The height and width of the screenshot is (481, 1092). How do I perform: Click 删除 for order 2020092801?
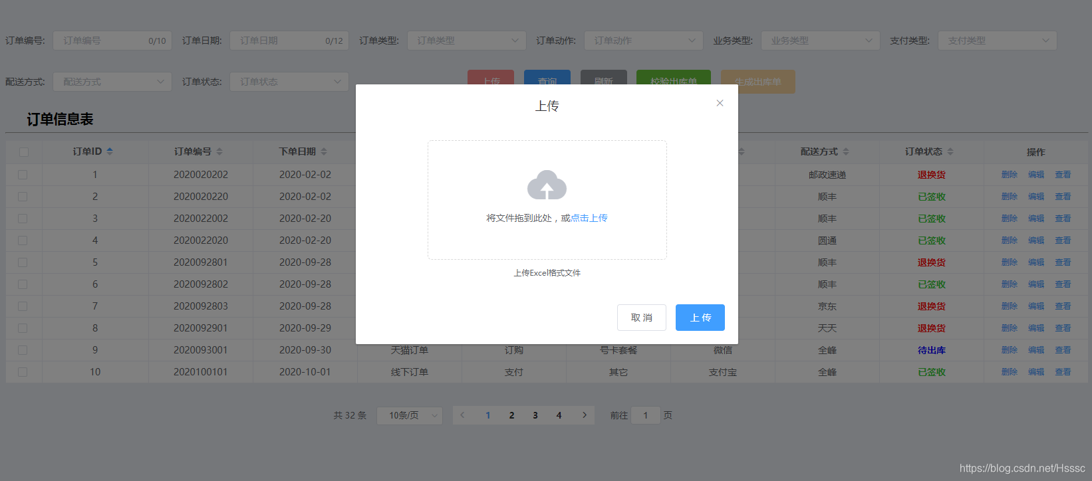(x=1010, y=262)
